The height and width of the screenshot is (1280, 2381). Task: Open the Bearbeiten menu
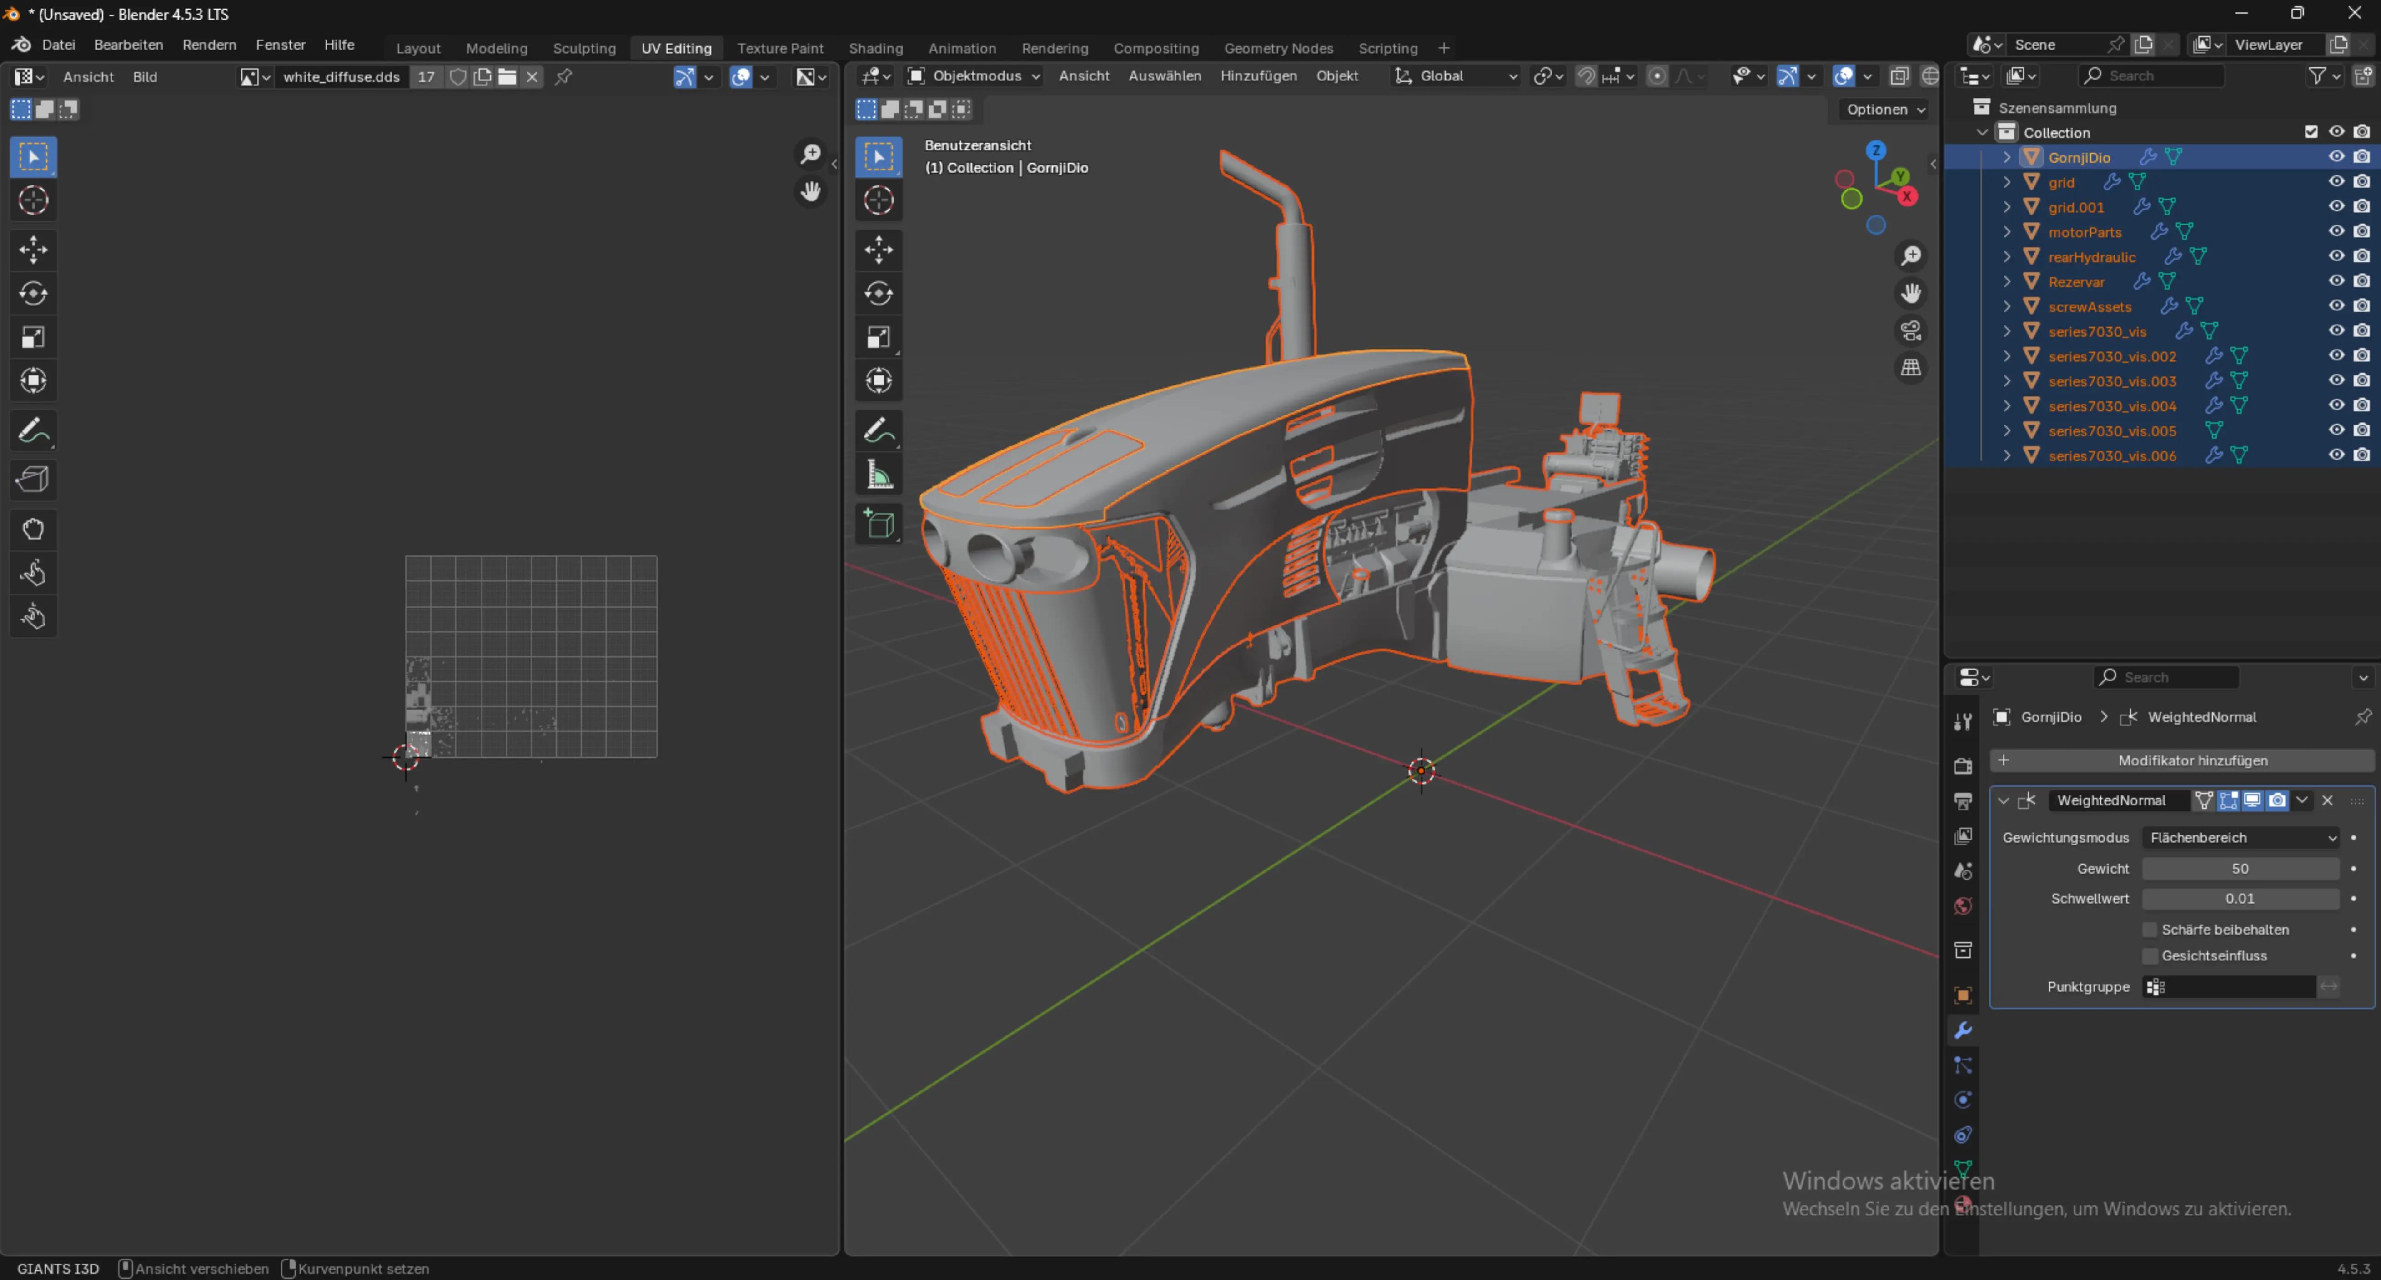coord(129,45)
